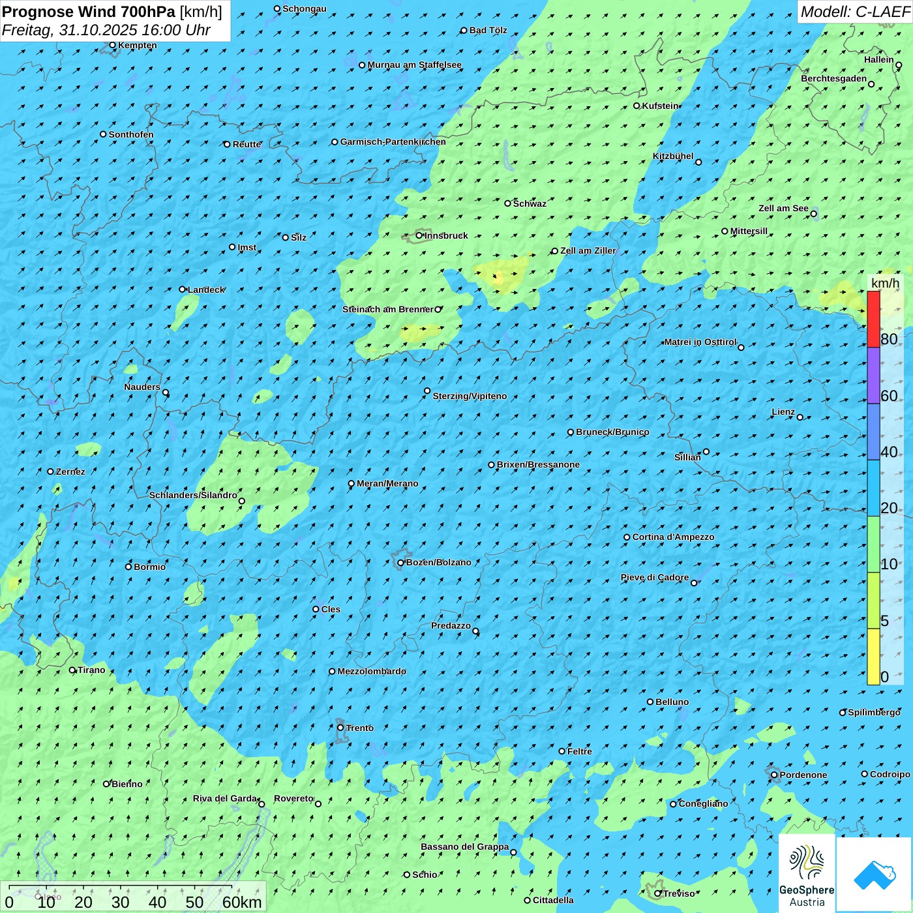Pick the red swatch in the wind legend
Screen dimensions: 913x913
click(873, 319)
